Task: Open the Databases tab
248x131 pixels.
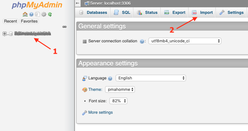Action: [93, 12]
